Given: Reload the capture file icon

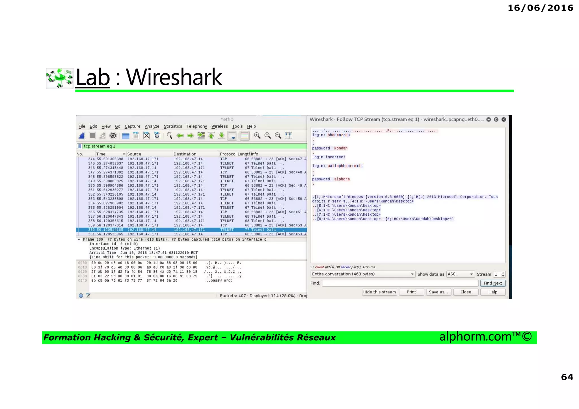Looking at the screenshot, I should [x=157, y=136].
